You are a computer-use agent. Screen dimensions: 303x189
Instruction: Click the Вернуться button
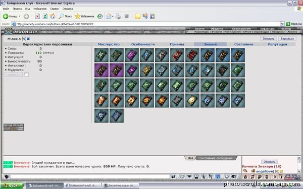pos(287,39)
